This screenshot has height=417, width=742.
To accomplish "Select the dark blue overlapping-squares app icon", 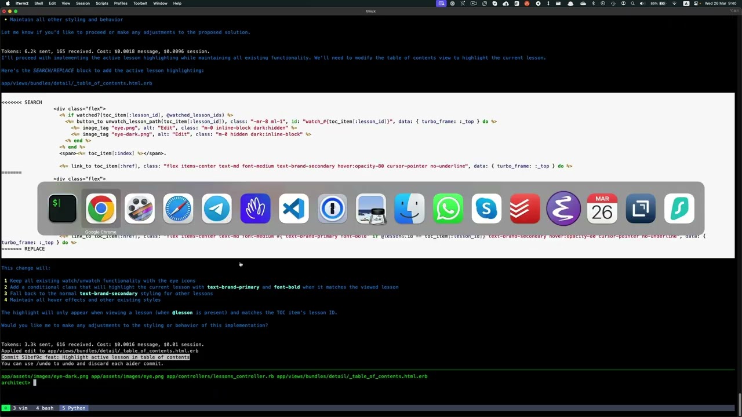I will 641,209.
